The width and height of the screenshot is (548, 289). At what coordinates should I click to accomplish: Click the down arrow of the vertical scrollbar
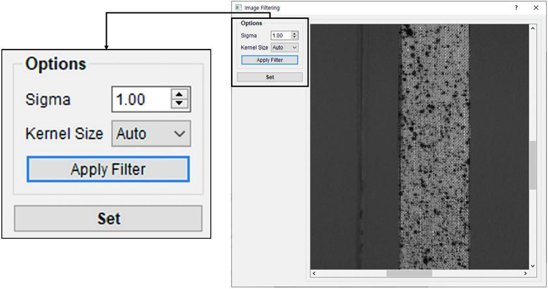(533, 266)
